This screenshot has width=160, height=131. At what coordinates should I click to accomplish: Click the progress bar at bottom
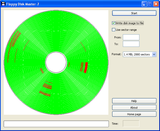(x=56, y=124)
